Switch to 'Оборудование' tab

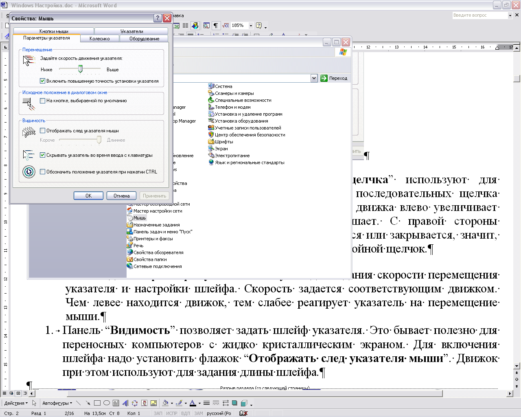(144, 39)
